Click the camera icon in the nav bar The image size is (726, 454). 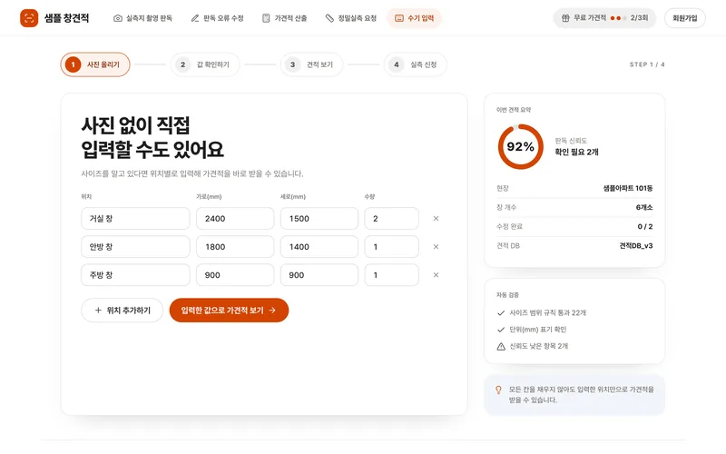pyautogui.click(x=118, y=18)
